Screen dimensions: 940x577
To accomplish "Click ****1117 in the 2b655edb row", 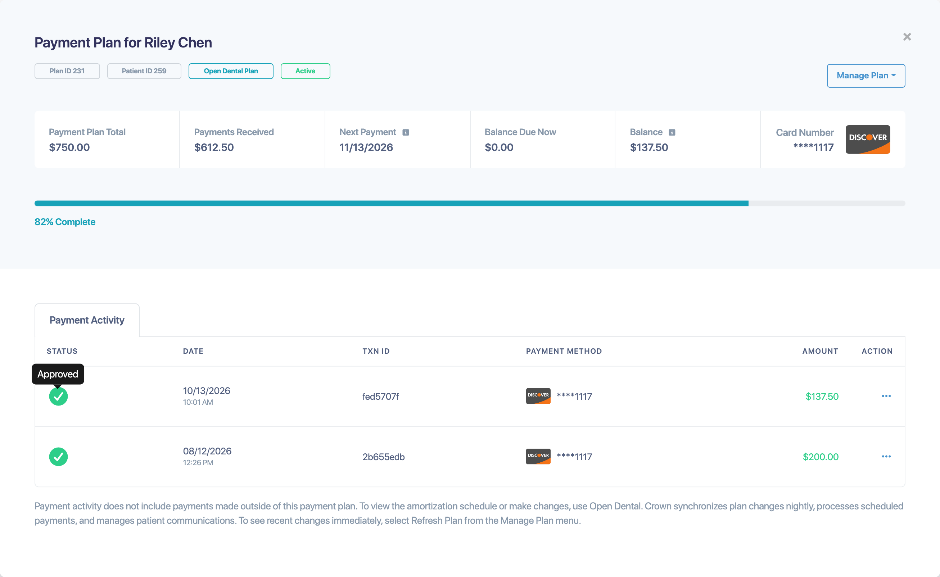I will point(574,457).
